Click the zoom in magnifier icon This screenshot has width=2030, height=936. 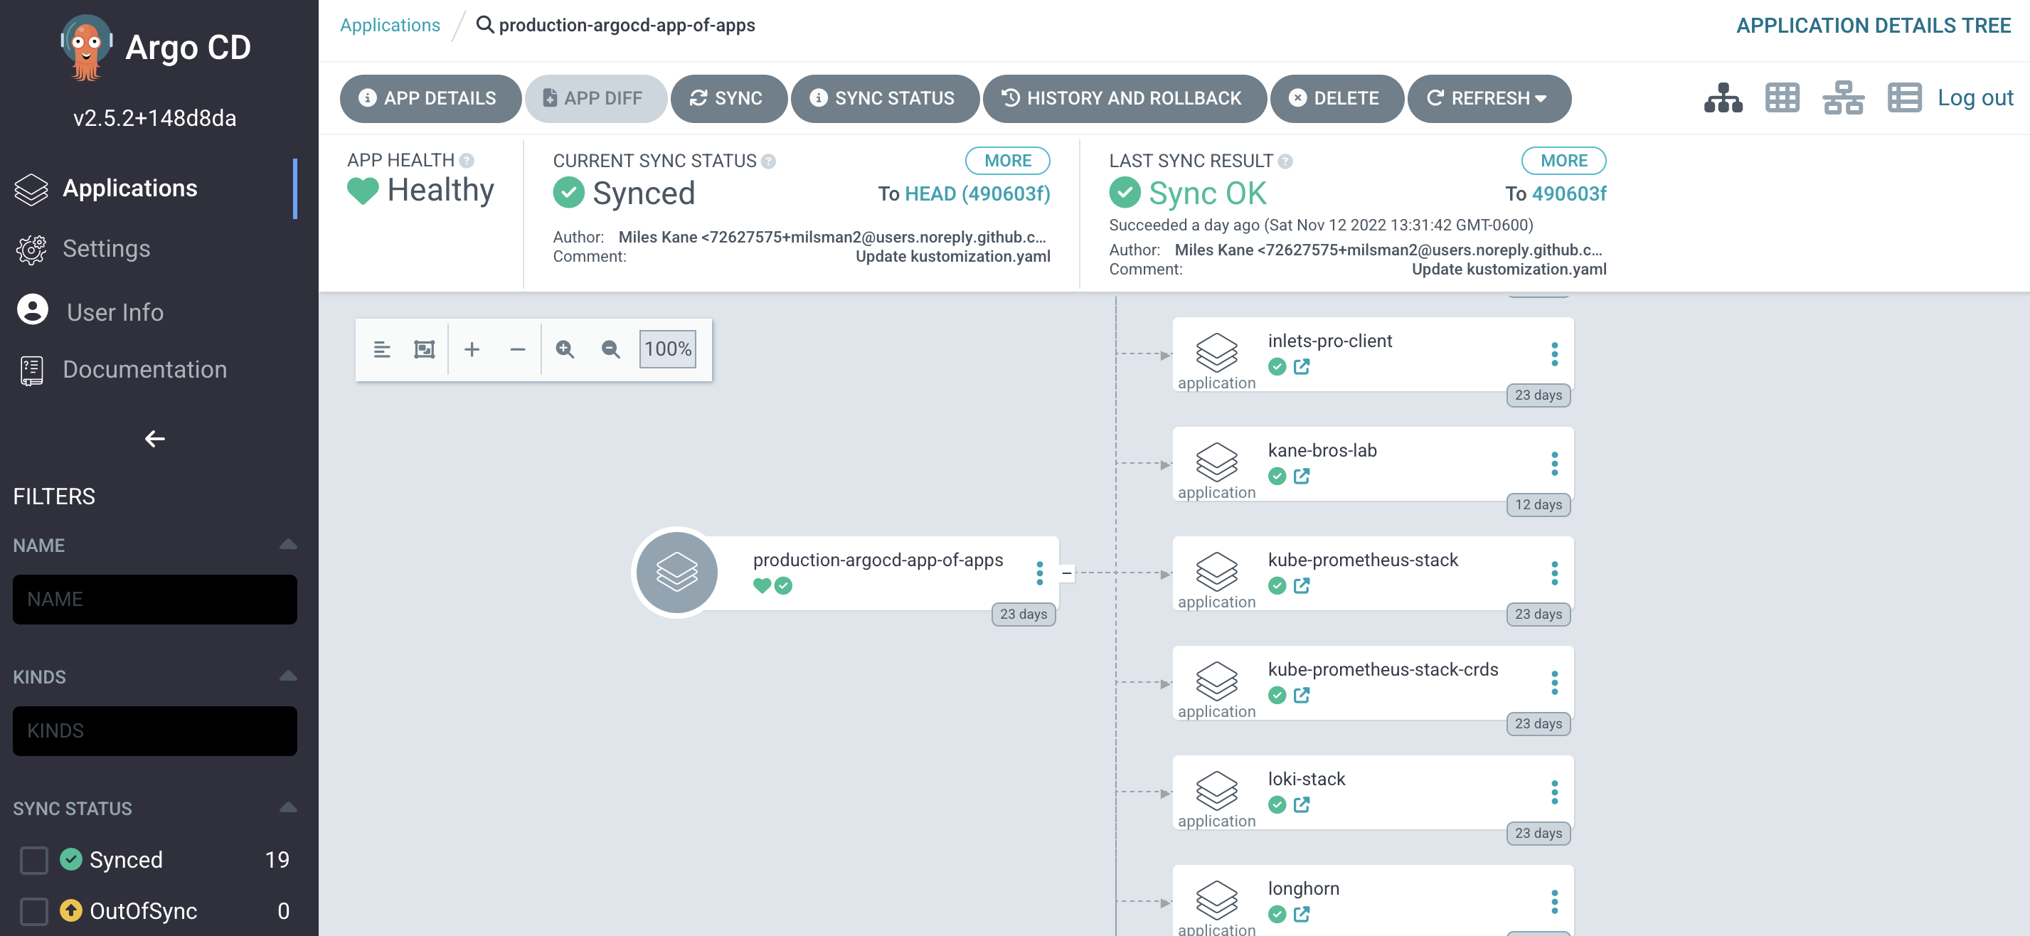click(x=564, y=349)
